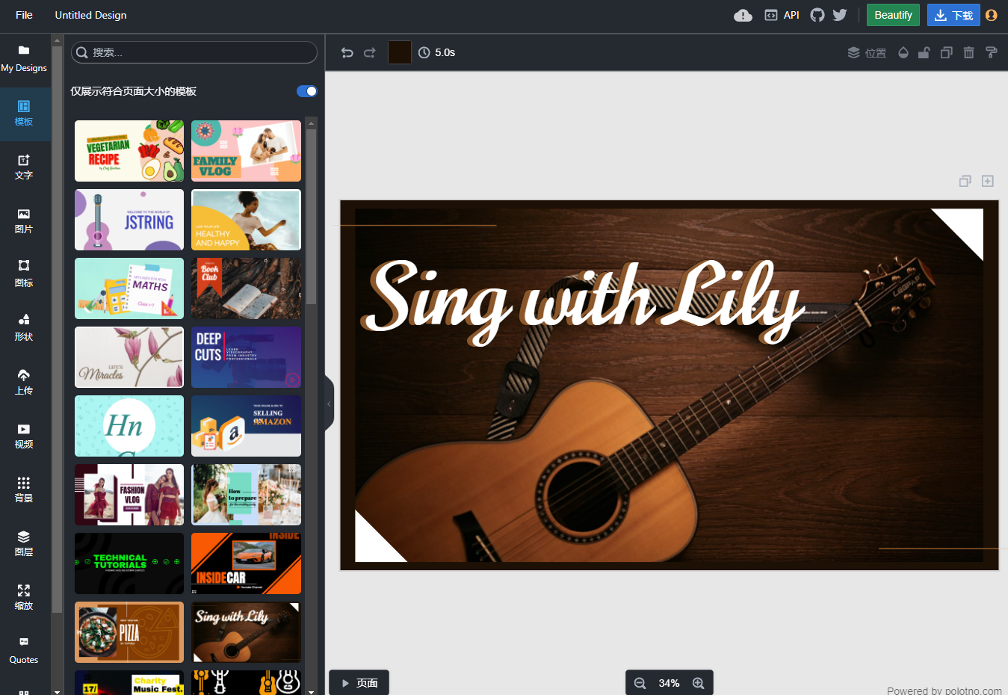The image size is (1008, 695).
Task: Open the 34% zoom level dropdown
Action: point(669,683)
